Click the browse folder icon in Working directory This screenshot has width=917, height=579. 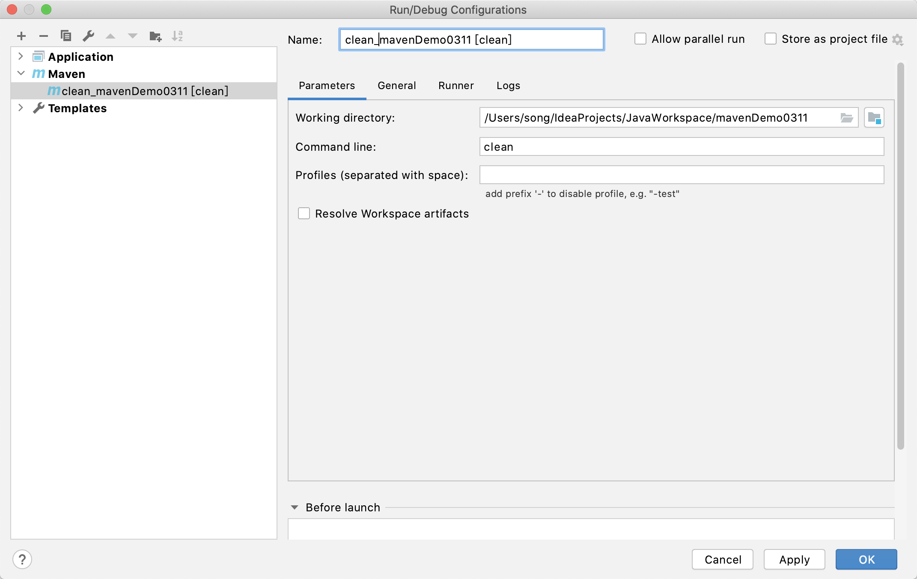pos(846,118)
